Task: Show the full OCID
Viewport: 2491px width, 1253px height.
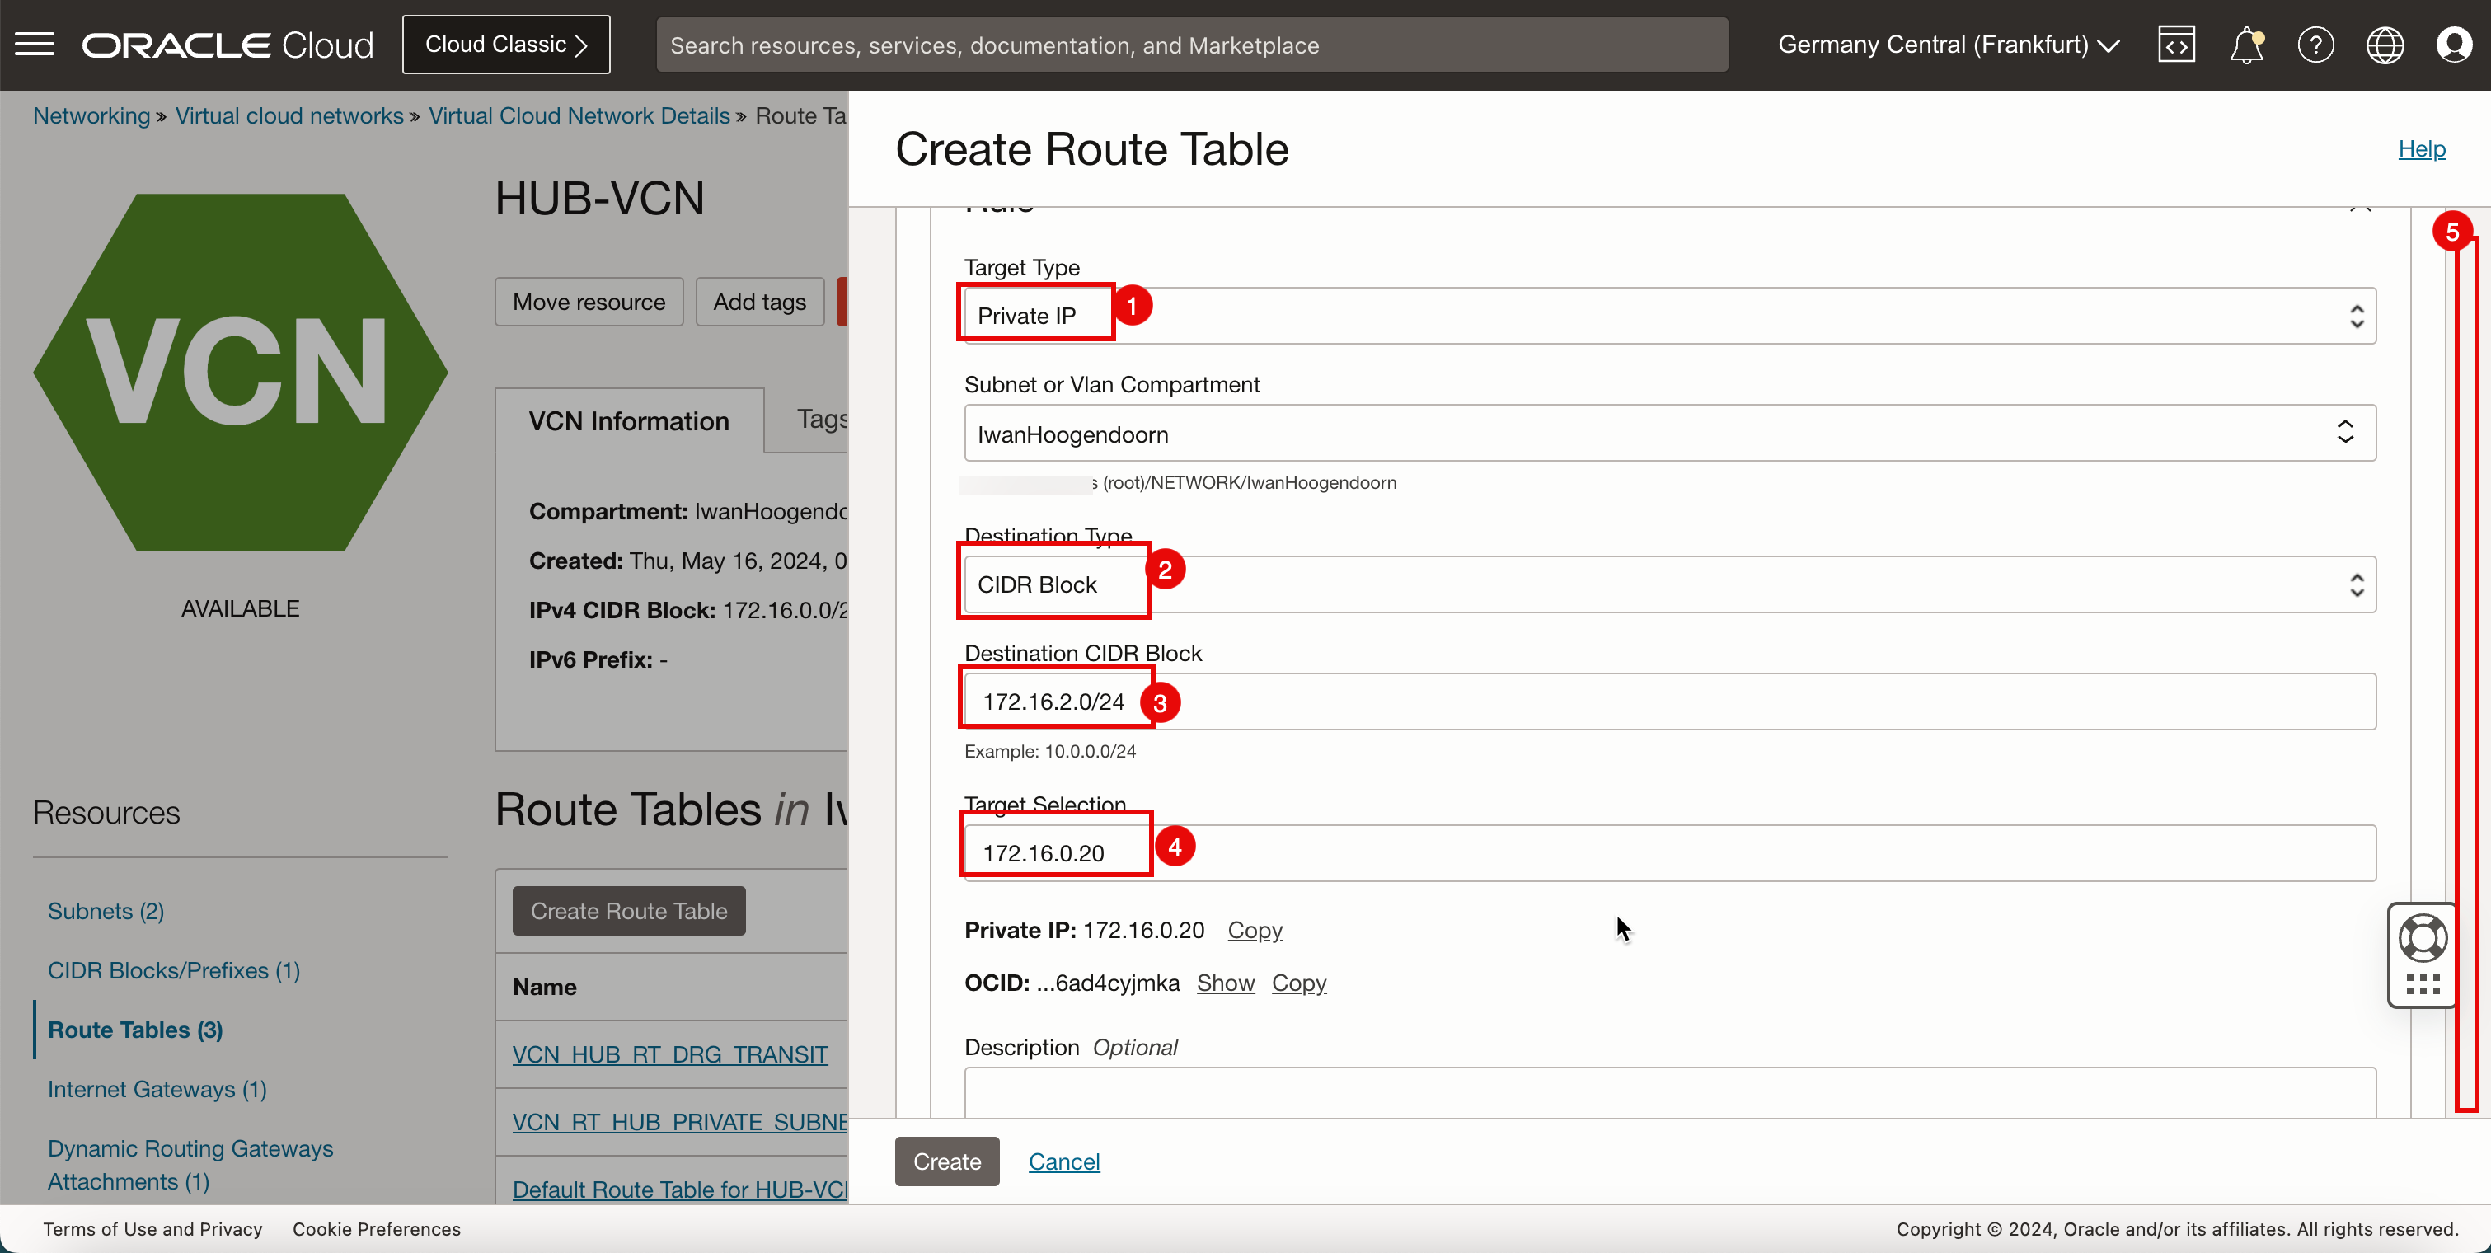Action: click(x=1225, y=983)
